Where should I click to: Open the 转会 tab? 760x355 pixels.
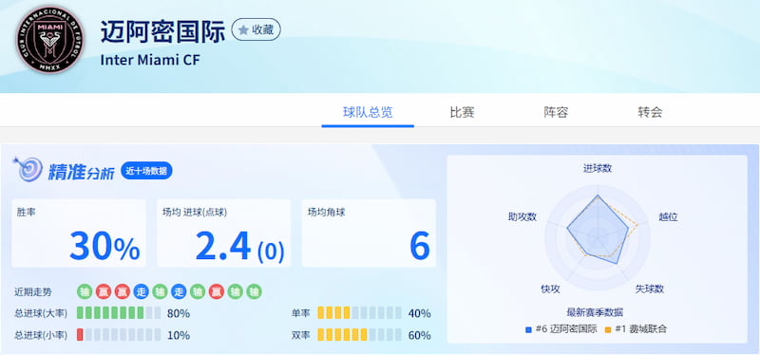pos(650,113)
